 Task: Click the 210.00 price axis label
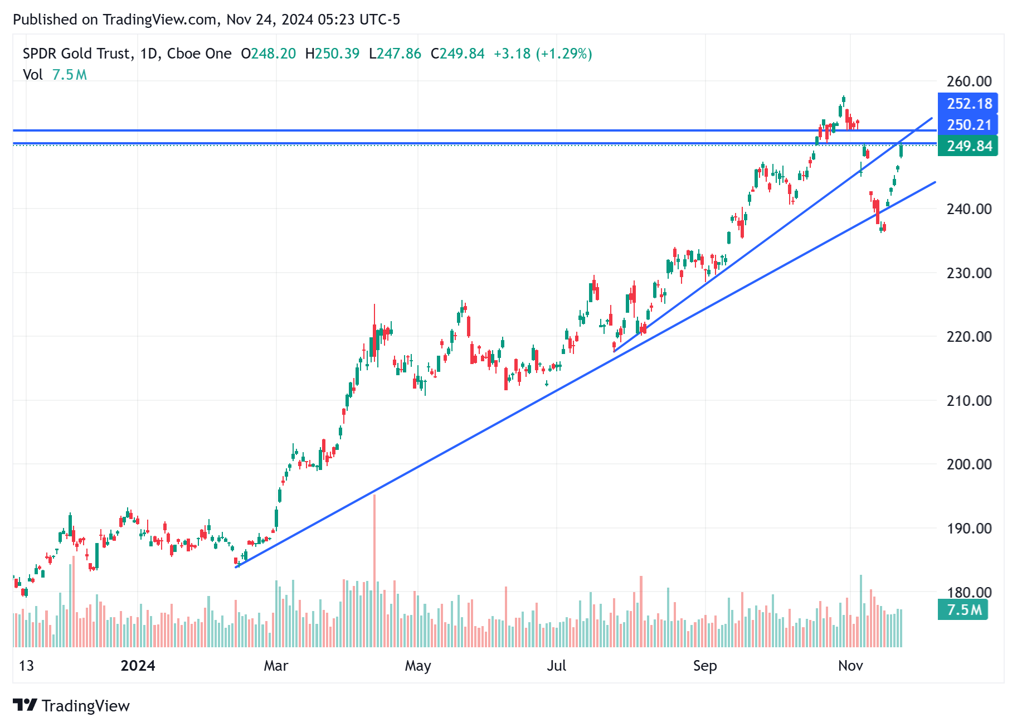[969, 401]
